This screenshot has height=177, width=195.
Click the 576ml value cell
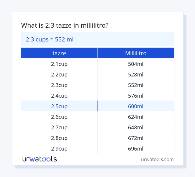136,96
